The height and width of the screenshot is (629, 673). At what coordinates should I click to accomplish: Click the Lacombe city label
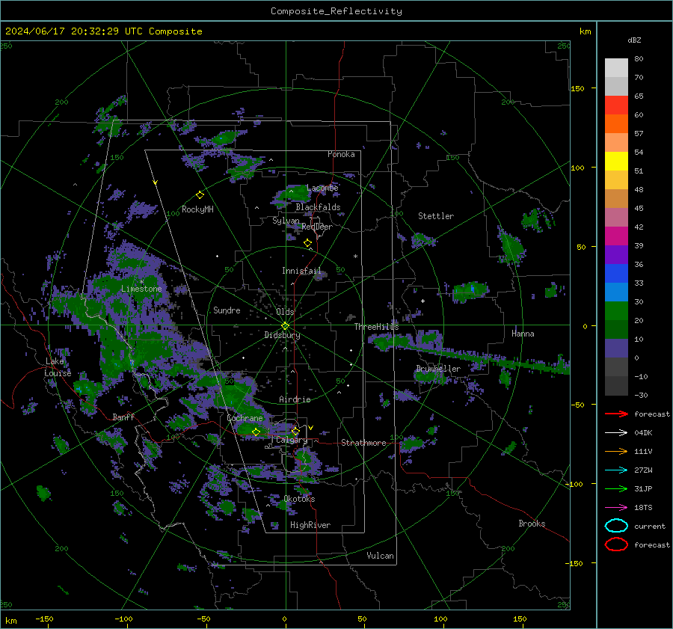pos(322,188)
